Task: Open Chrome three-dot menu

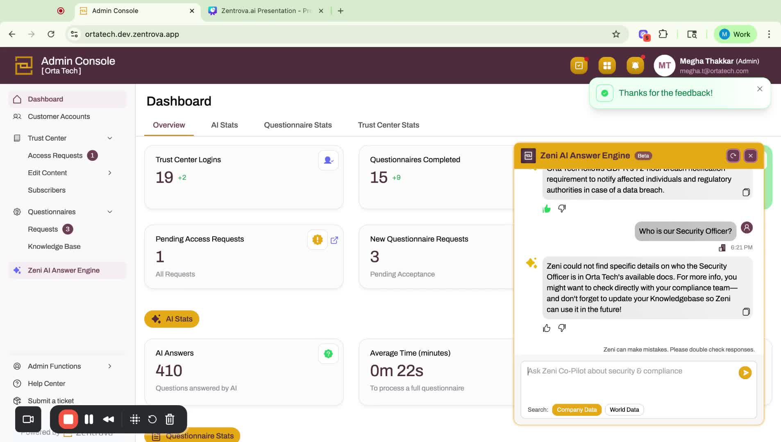Action: pyautogui.click(x=769, y=34)
